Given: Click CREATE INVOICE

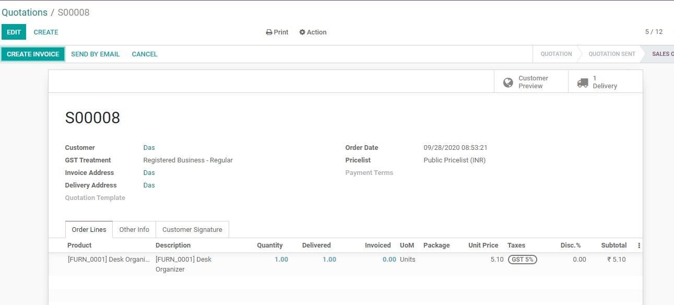Looking at the screenshot, I should [32, 54].
